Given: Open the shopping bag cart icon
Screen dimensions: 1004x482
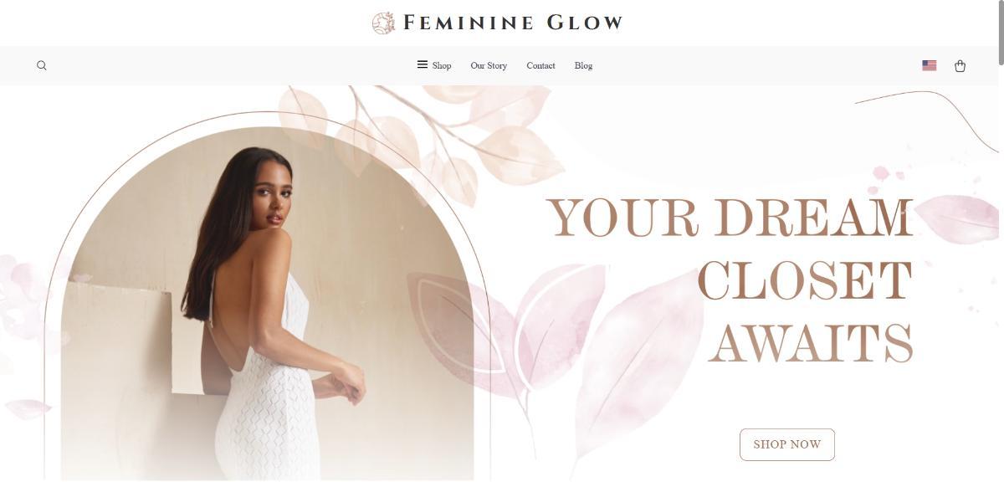Looking at the screenshot, I should [x=960, y=65].
